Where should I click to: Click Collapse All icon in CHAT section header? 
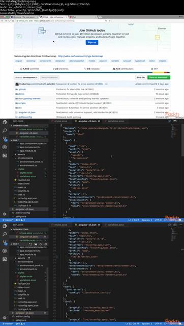tap(46, 244)
